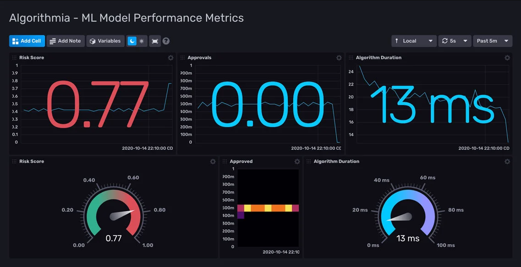
Task: Open help with the question mark icon
Action: [166, 41]
